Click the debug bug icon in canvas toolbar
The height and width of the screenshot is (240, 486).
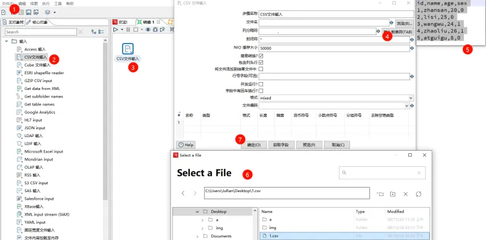155,30
